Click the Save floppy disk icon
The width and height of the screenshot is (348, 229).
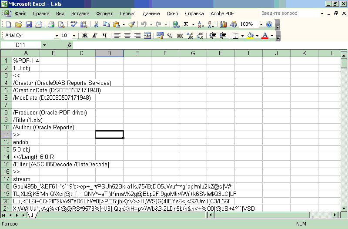(x=29, y=24)
